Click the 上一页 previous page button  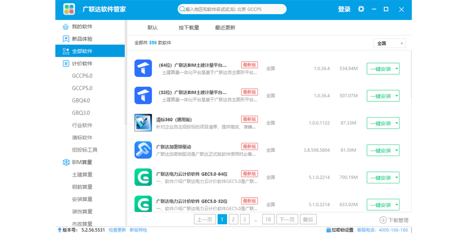point(205,220)
